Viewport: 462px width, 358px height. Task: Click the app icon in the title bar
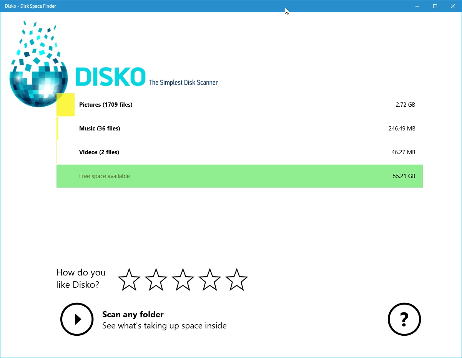(x=5, y=6)
